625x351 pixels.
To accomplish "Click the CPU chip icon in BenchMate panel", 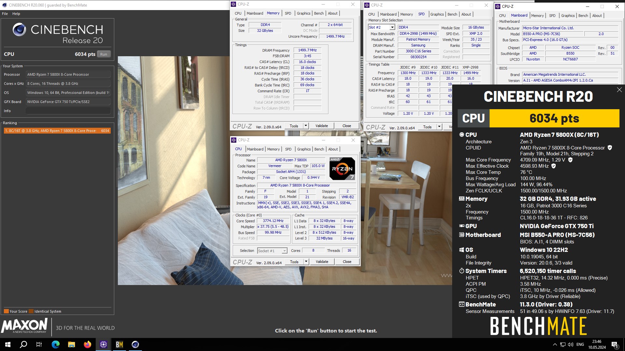I will [x=462, y=135].
